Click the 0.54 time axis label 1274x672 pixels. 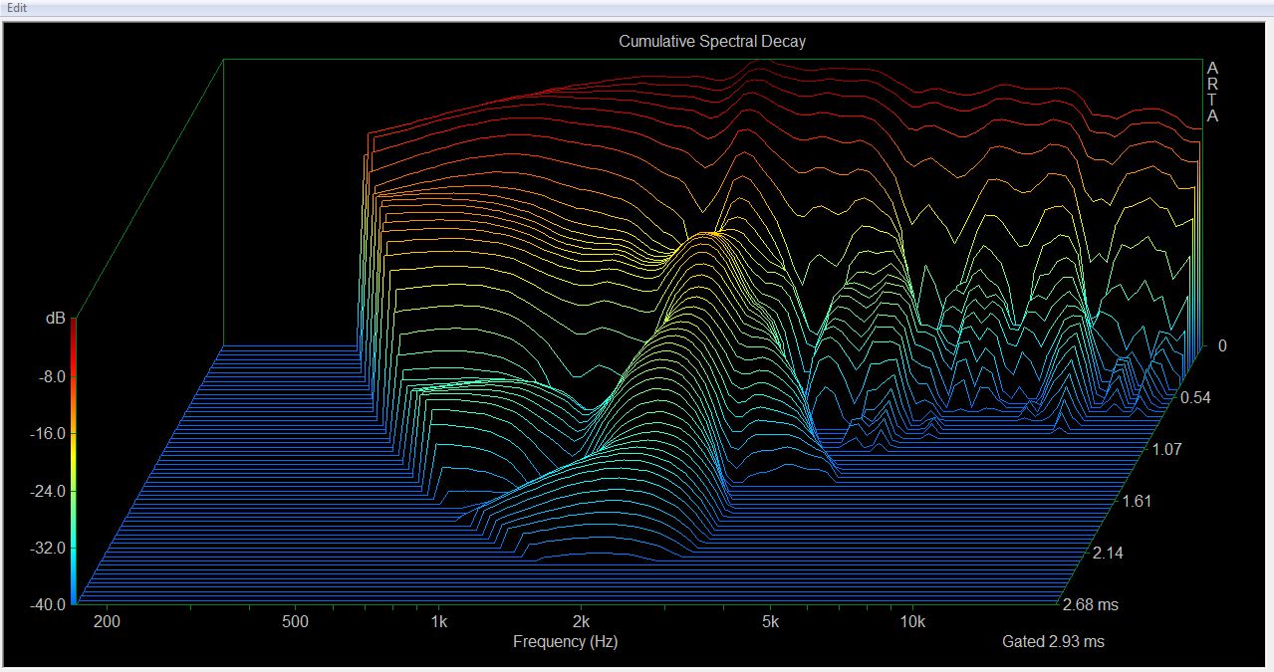pyautogui.click(x=1195, y=397)
